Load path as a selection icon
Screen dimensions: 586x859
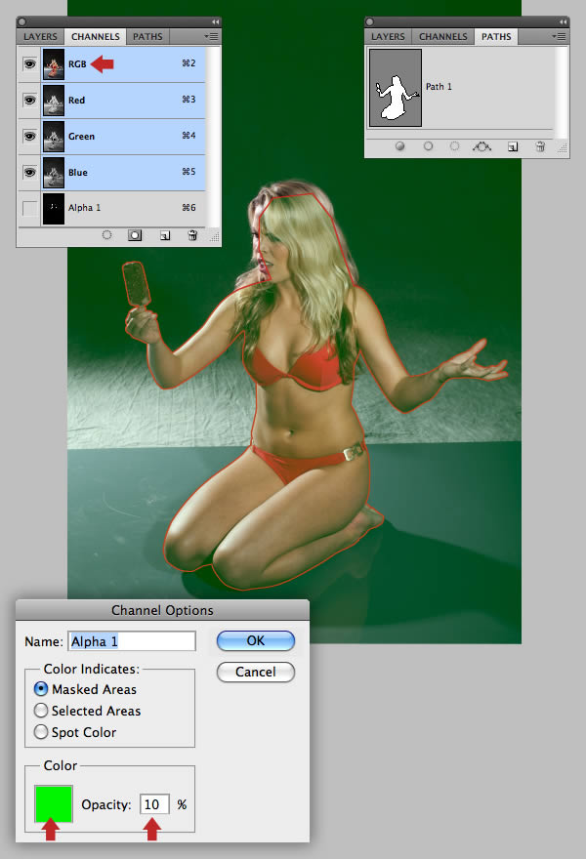tap(454, 146)
